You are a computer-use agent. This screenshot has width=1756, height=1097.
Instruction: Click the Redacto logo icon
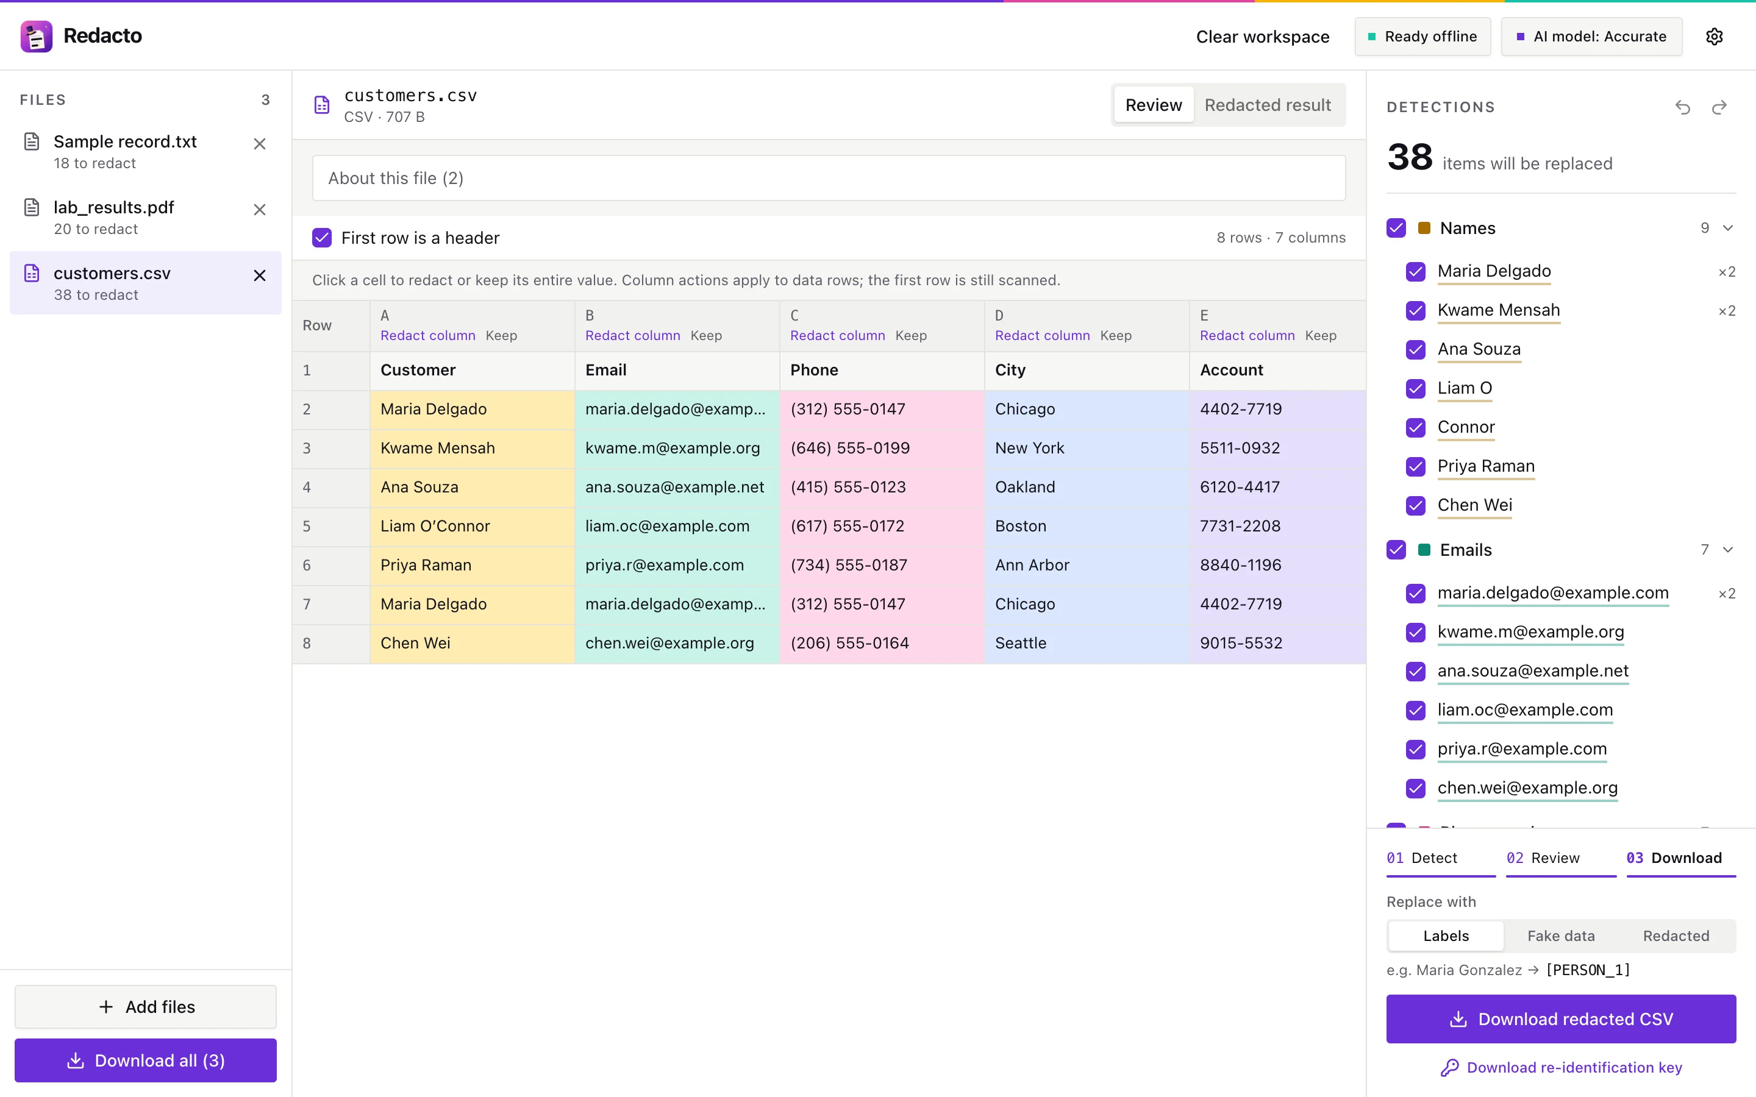click(35, 37)
